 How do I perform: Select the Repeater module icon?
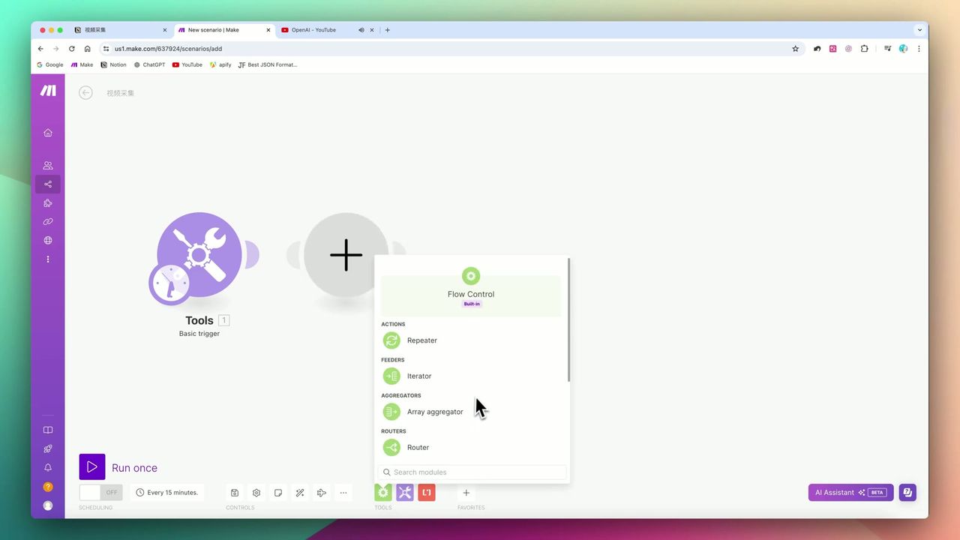pos(391,340)
